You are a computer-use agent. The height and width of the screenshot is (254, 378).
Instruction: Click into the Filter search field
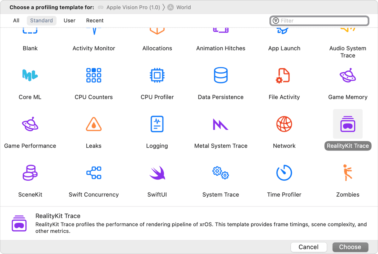pyautogui.click(x=319, y=20)
